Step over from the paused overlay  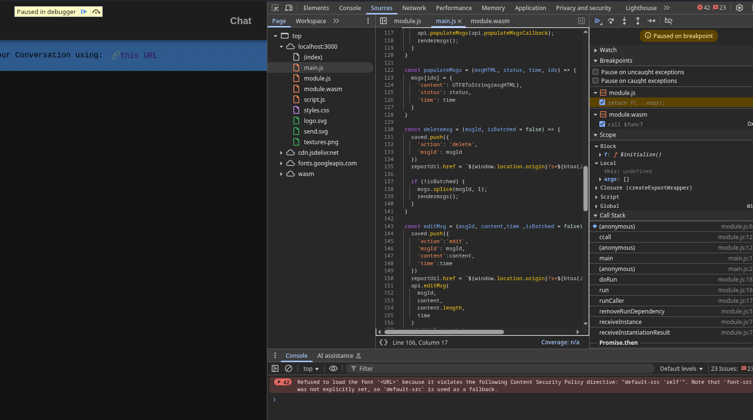click(96, 12)
